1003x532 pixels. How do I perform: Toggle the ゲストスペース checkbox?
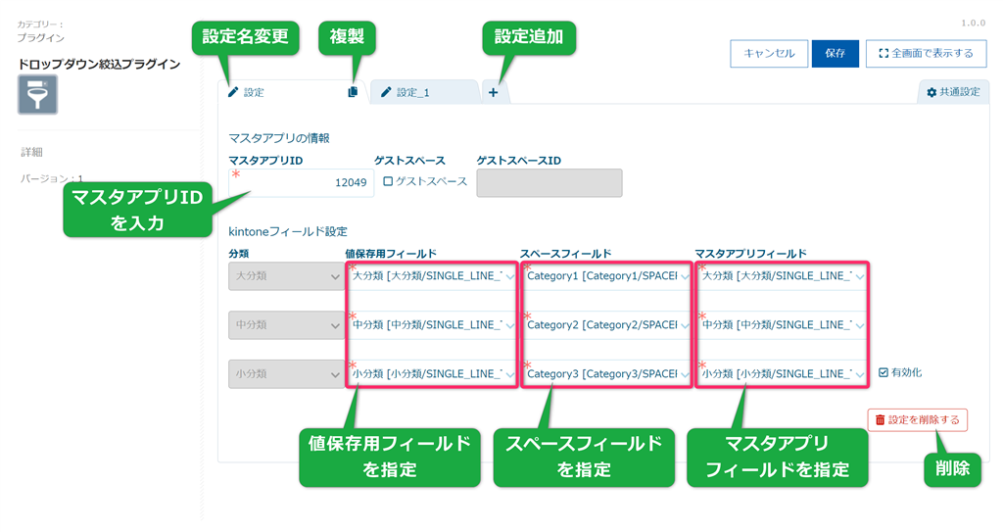click(388, 182)
